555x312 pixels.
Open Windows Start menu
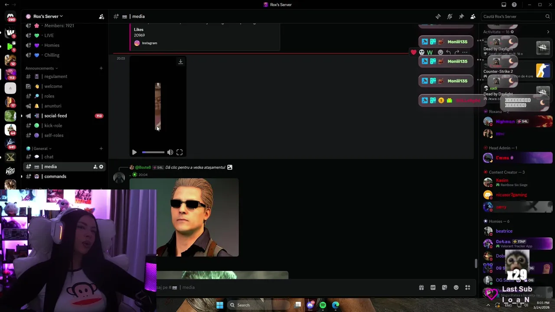[220, 305]
